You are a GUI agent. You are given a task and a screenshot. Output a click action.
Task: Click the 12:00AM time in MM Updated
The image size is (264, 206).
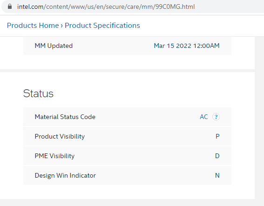[x=206, y=46]
